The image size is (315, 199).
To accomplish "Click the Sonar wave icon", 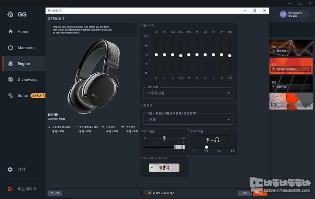I will 10,95.
